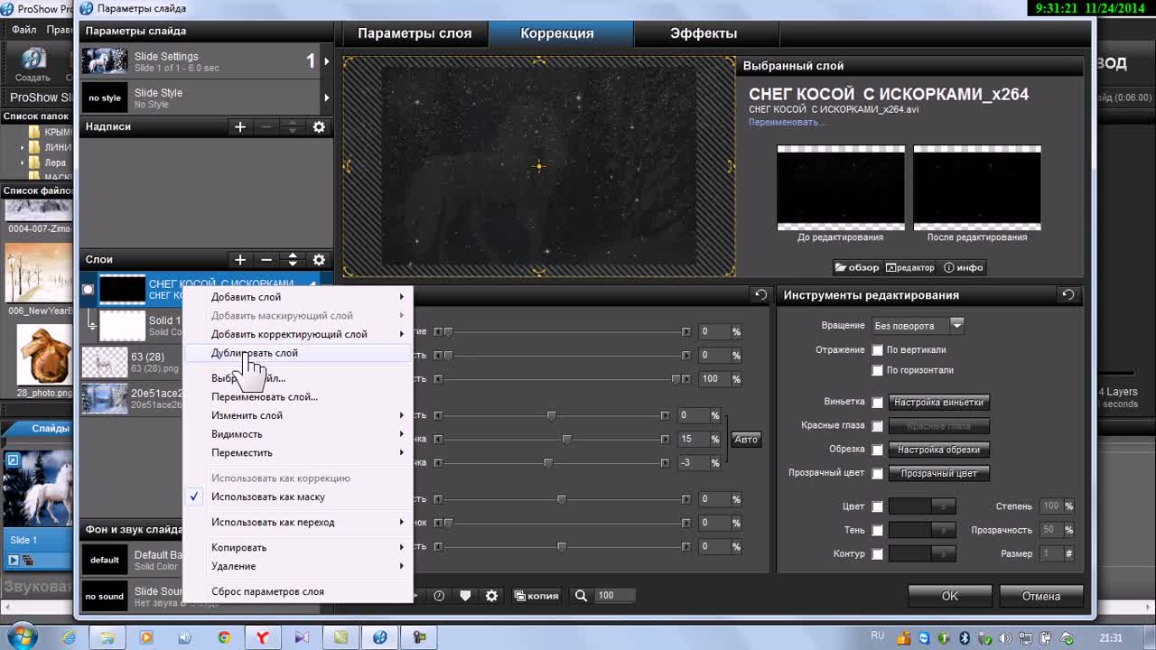Viewport: 1156px width, 650px height.
Task: Click the Bluetooth icon in the system tray
Action: click(964, 638)
